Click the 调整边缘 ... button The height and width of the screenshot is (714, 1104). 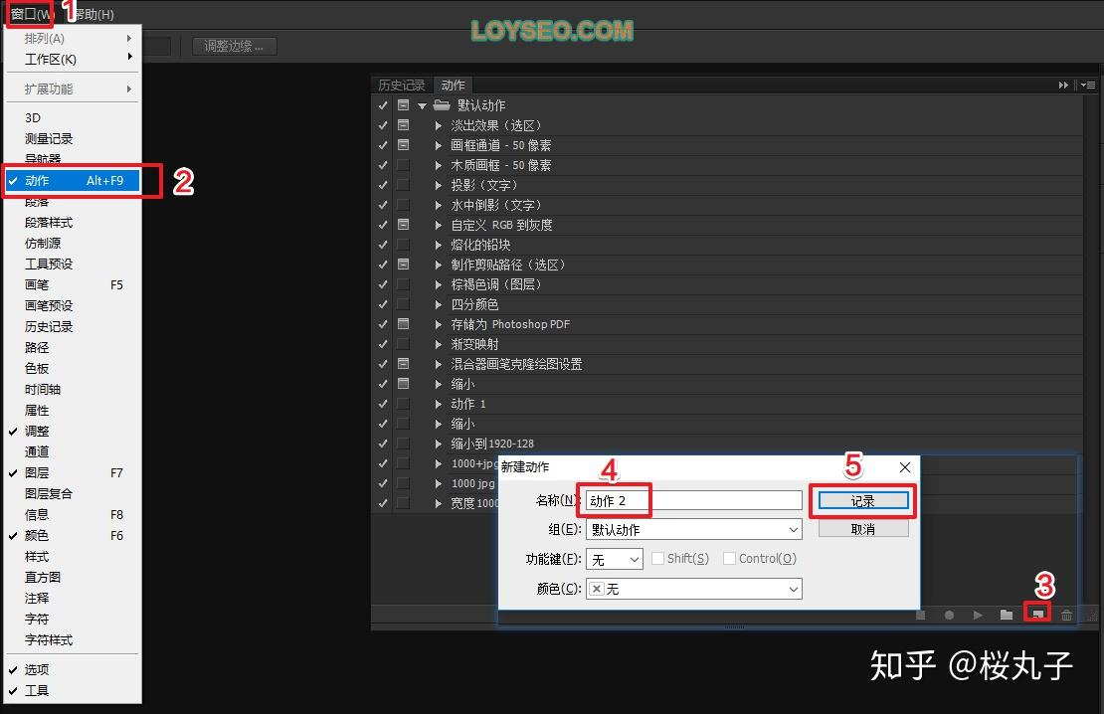235,47
